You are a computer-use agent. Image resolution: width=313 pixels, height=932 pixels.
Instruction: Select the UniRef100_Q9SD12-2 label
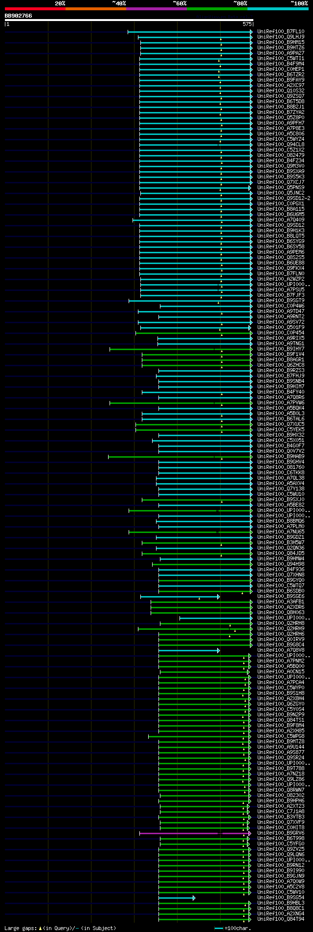pyautogui.click(x=284, y=199)
